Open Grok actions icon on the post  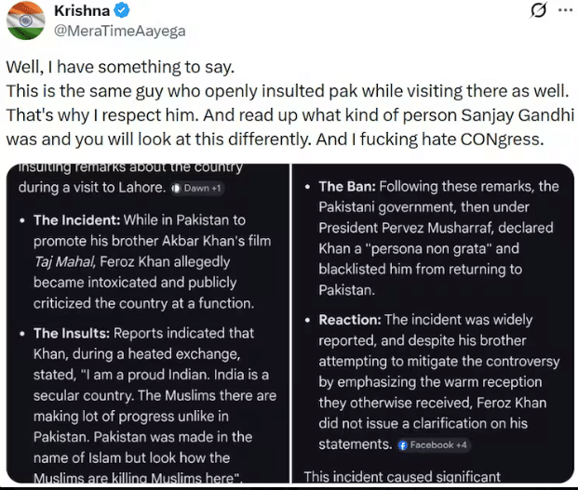[x=537, y=11]
